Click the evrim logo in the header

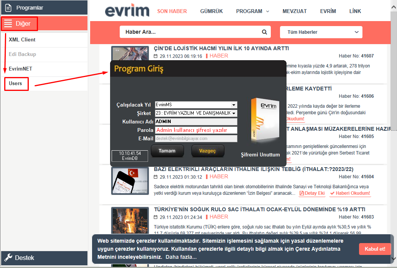(x=127, y=11)
